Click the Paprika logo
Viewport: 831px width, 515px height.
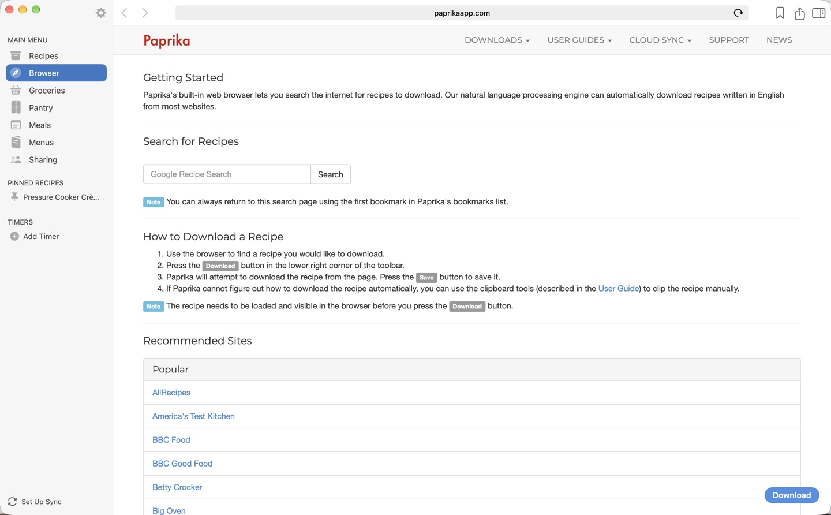coord(167,40)
